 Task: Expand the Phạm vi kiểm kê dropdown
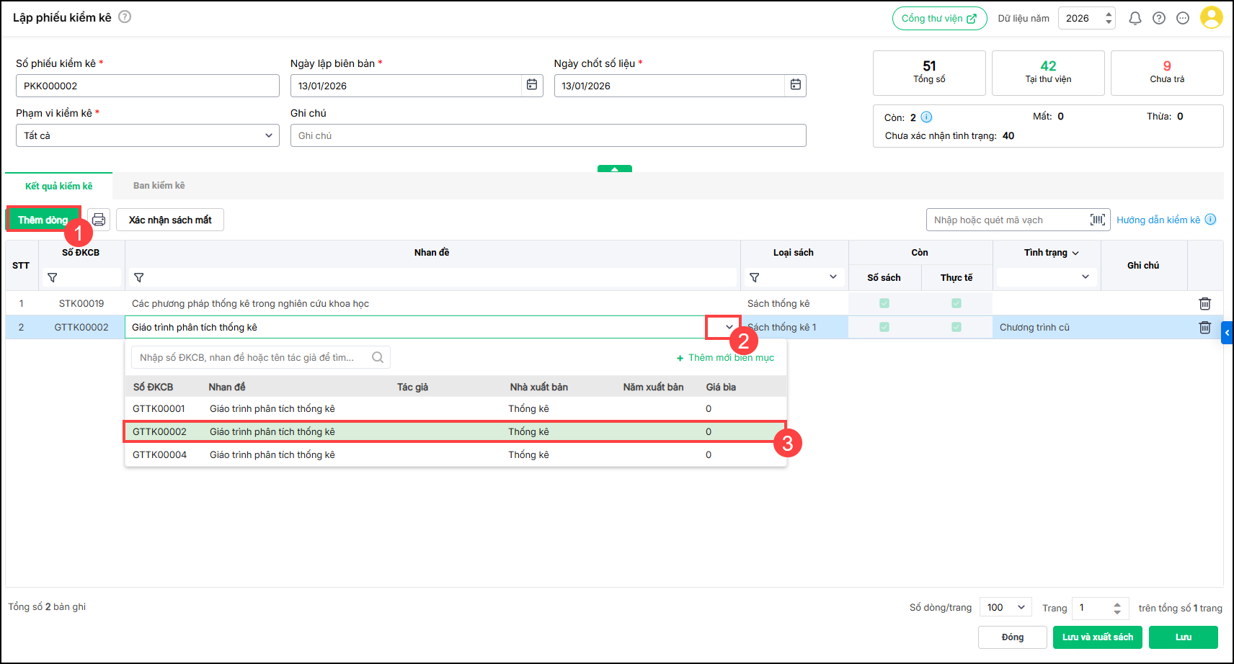[x=268, y=135]
